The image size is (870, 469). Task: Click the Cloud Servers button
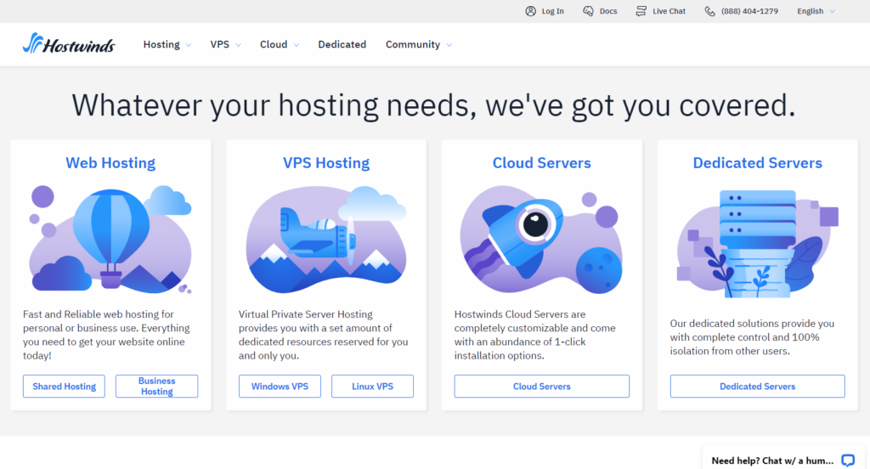click(541, 387)
